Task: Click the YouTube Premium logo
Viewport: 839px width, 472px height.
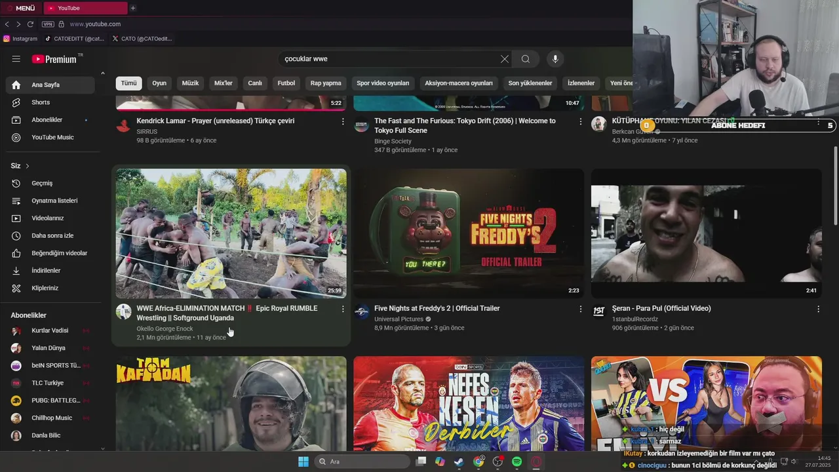Action: 54,59
